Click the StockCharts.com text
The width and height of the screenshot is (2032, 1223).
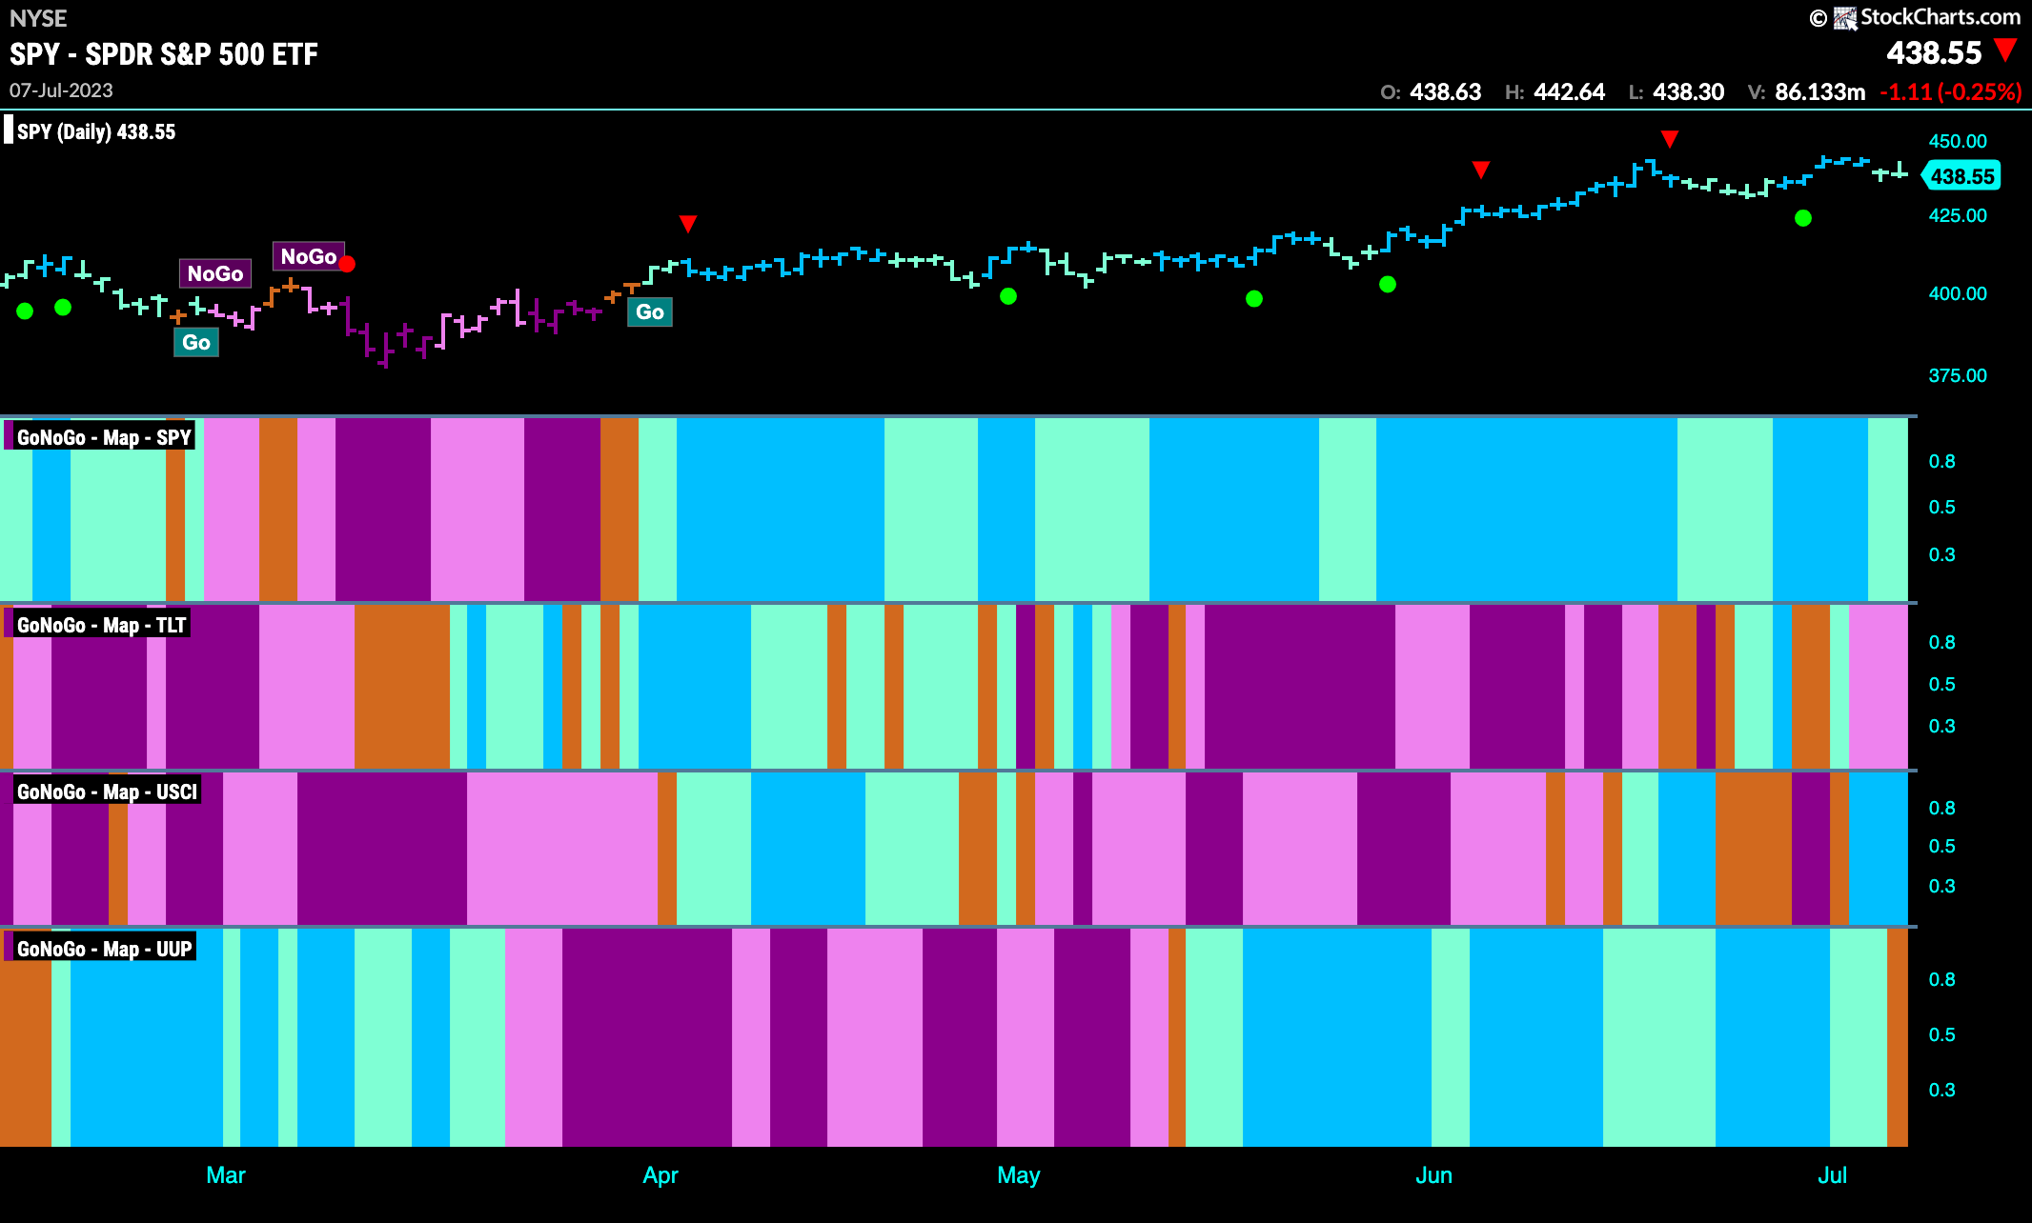1941,17
